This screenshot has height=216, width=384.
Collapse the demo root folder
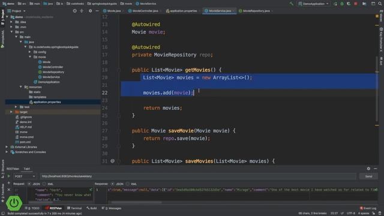tap(7, 17)
